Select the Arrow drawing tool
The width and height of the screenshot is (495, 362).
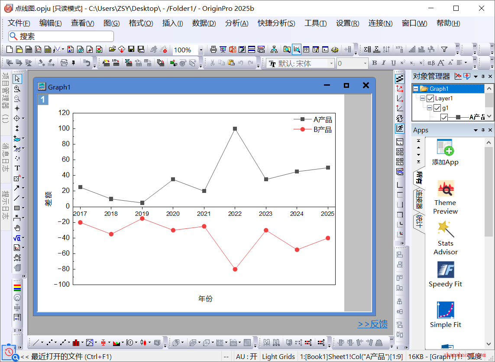click(x=17, y=188)
